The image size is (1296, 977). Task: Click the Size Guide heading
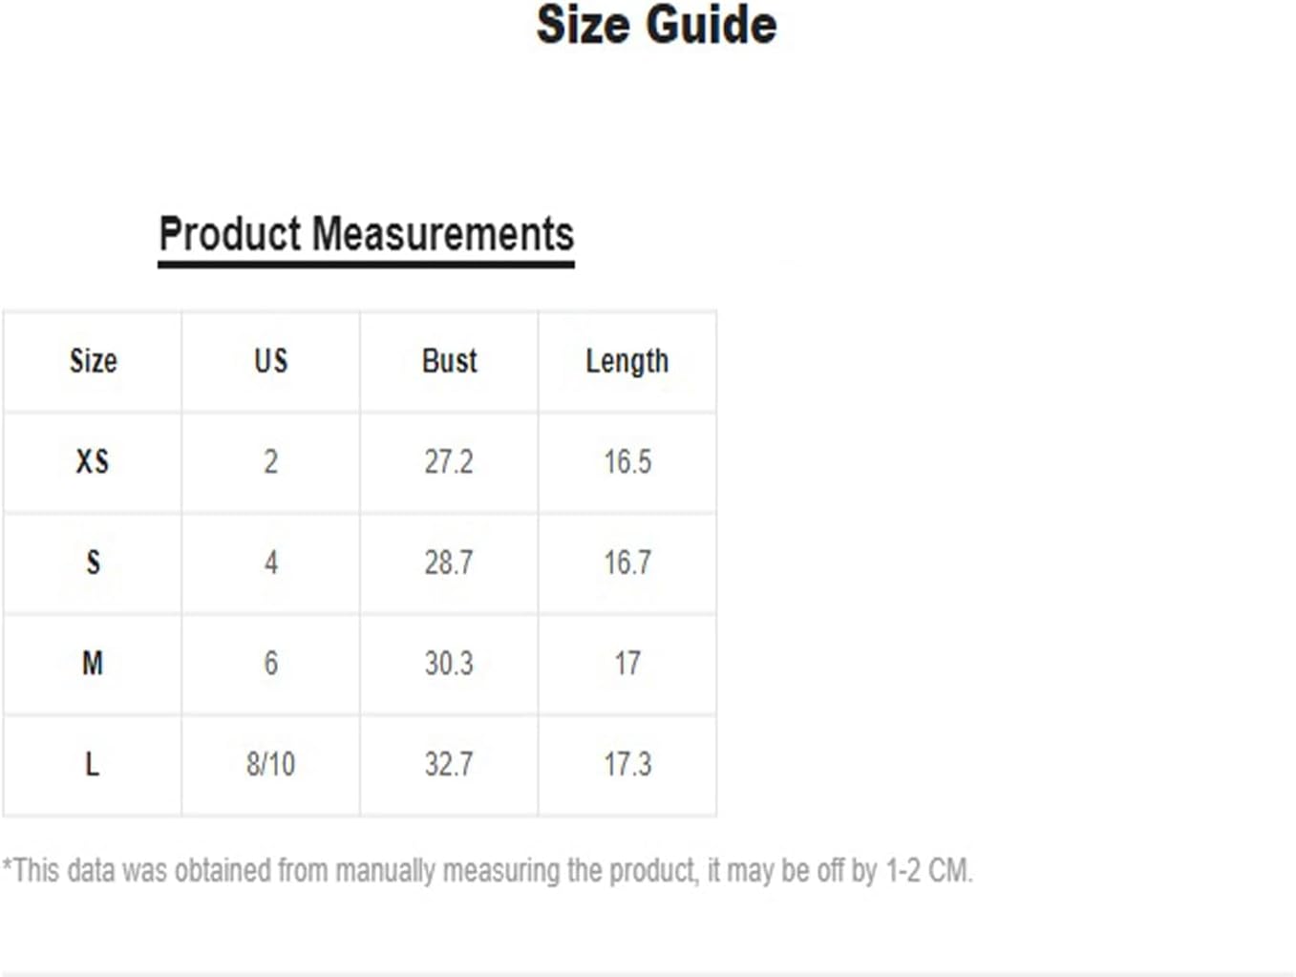point(656,25)
